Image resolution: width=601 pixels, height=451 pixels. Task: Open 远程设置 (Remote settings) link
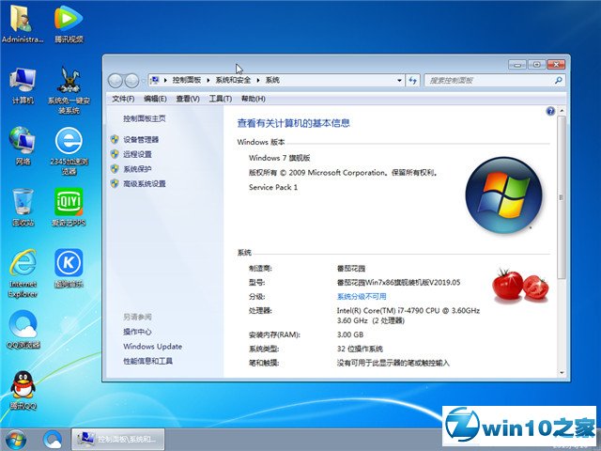pyautogui.click(x=137, y=154)
